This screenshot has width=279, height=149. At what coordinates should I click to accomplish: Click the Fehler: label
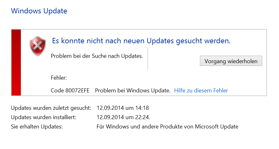59,78
